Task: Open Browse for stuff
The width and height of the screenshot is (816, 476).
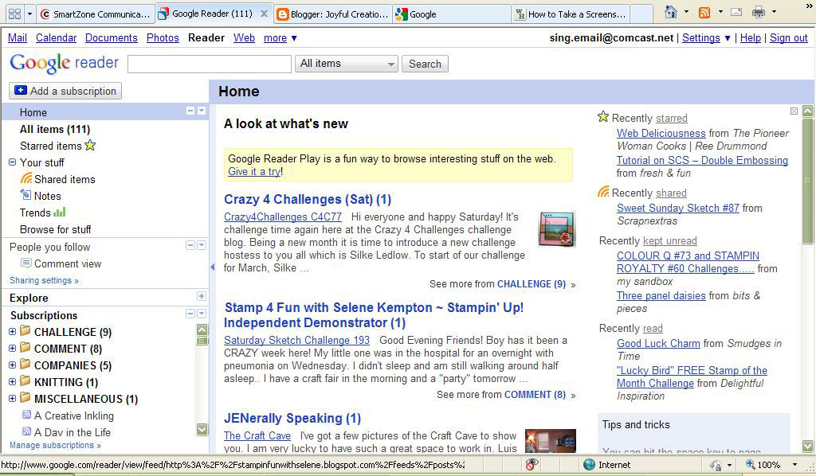Action: click(x=55, y=229)
